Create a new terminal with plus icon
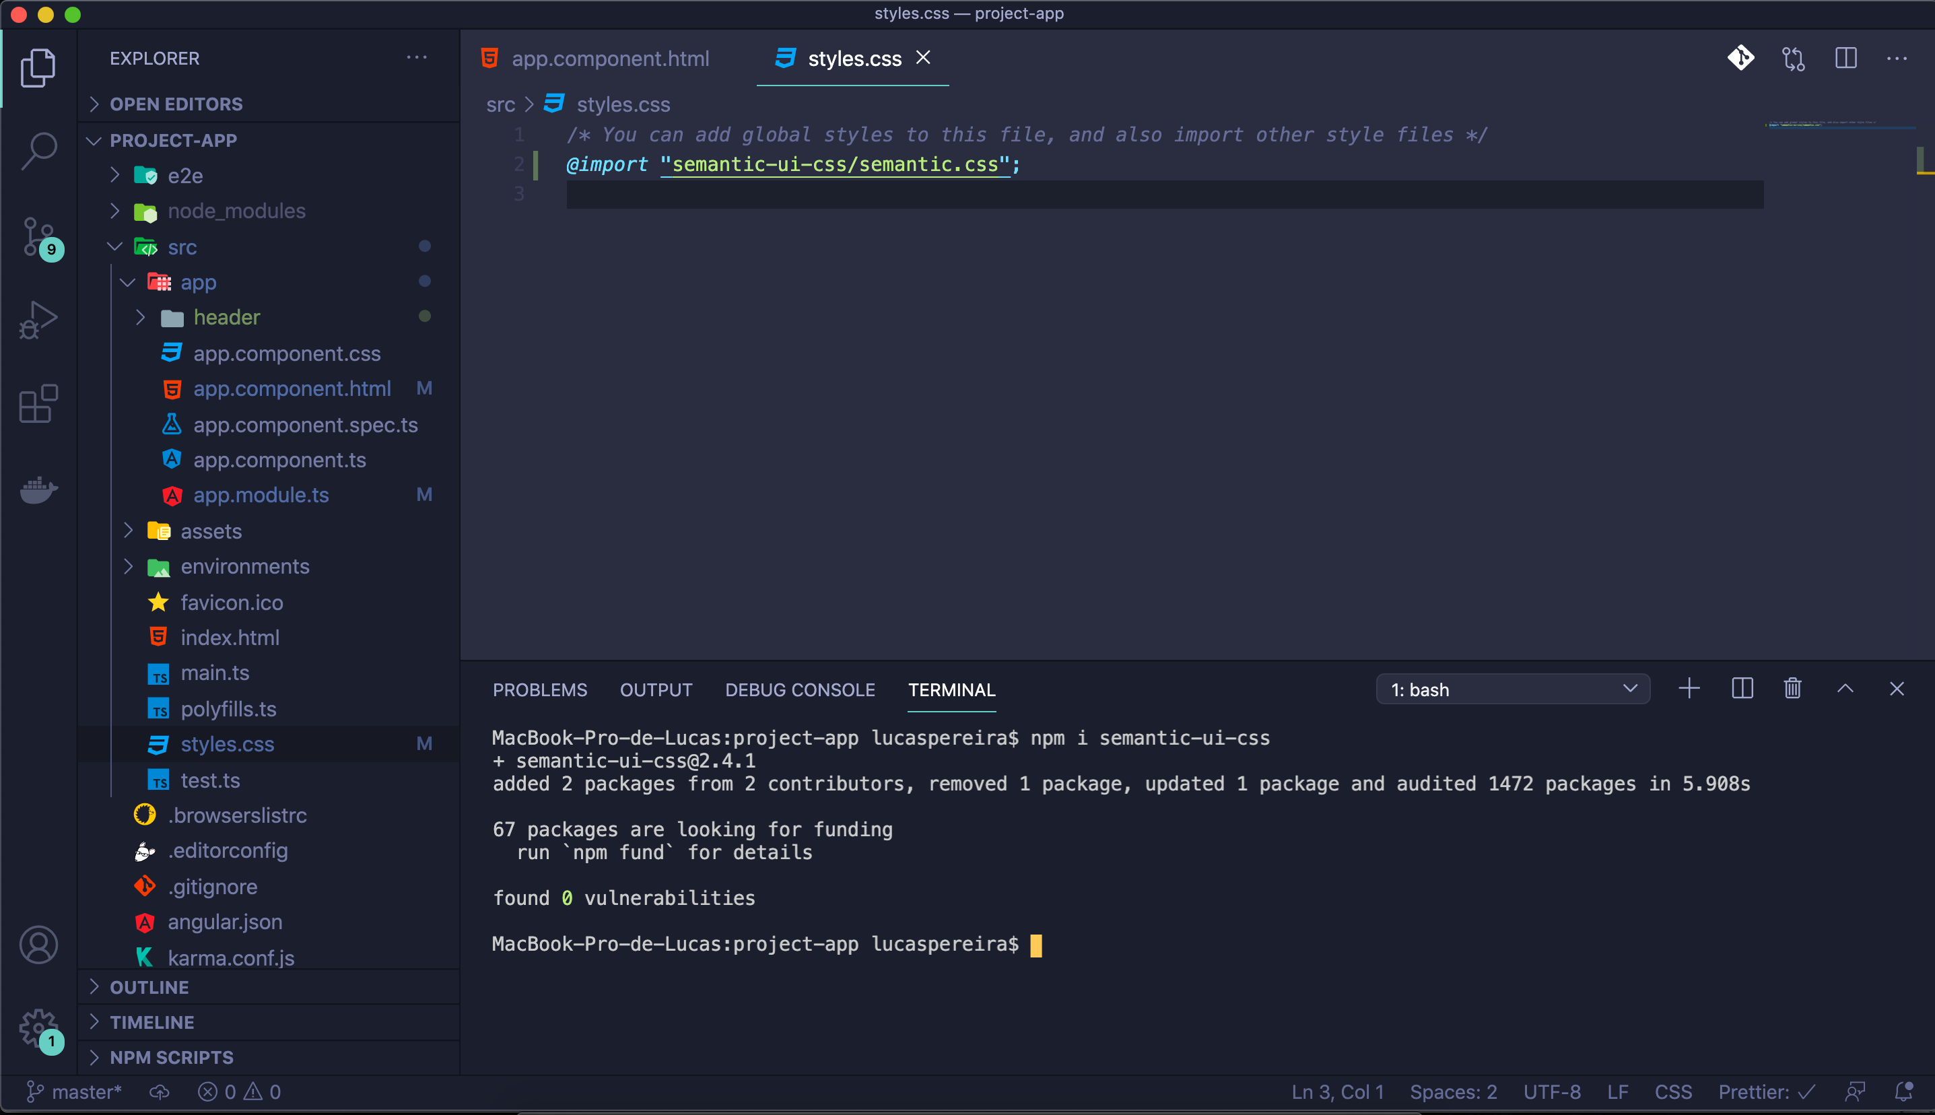This screenshot has width=1935, height=1115. point(1689,688)
